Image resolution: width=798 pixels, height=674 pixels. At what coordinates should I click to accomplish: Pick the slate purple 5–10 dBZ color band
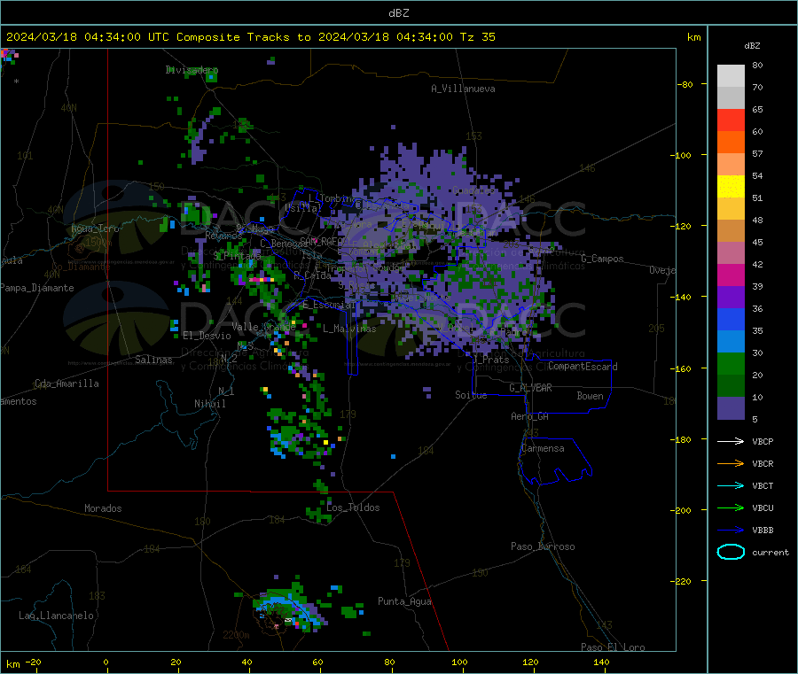point(731,408)
